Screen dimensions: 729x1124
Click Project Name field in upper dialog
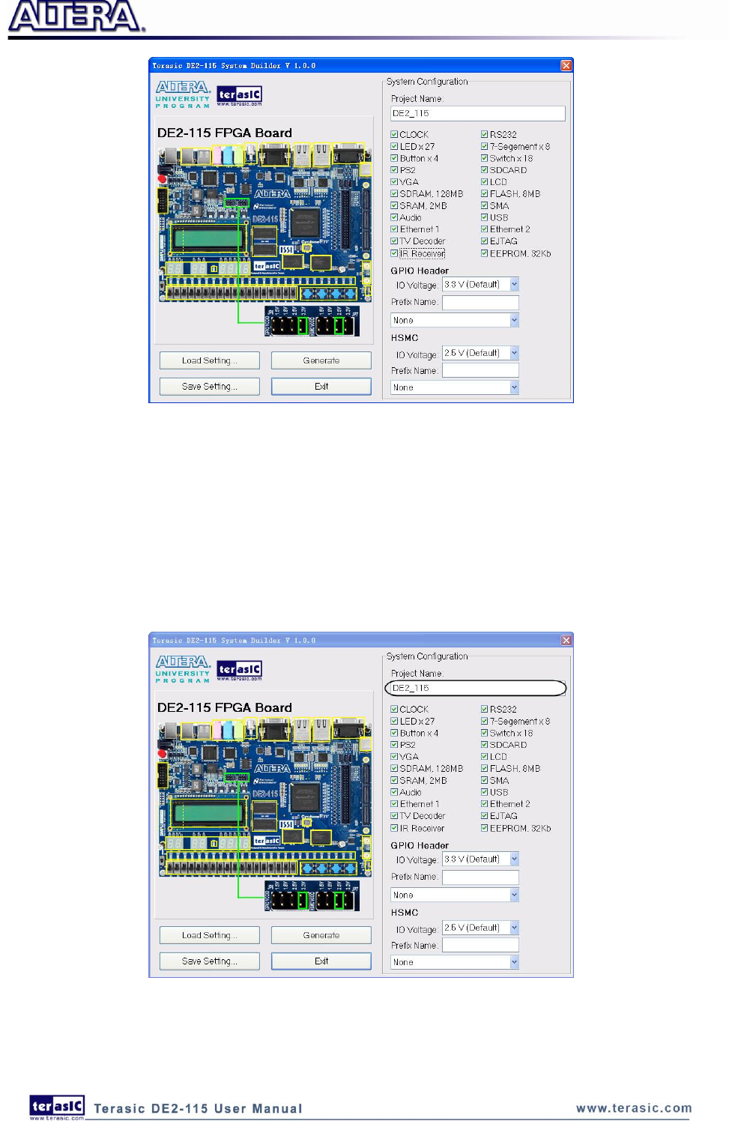(478, 113)
